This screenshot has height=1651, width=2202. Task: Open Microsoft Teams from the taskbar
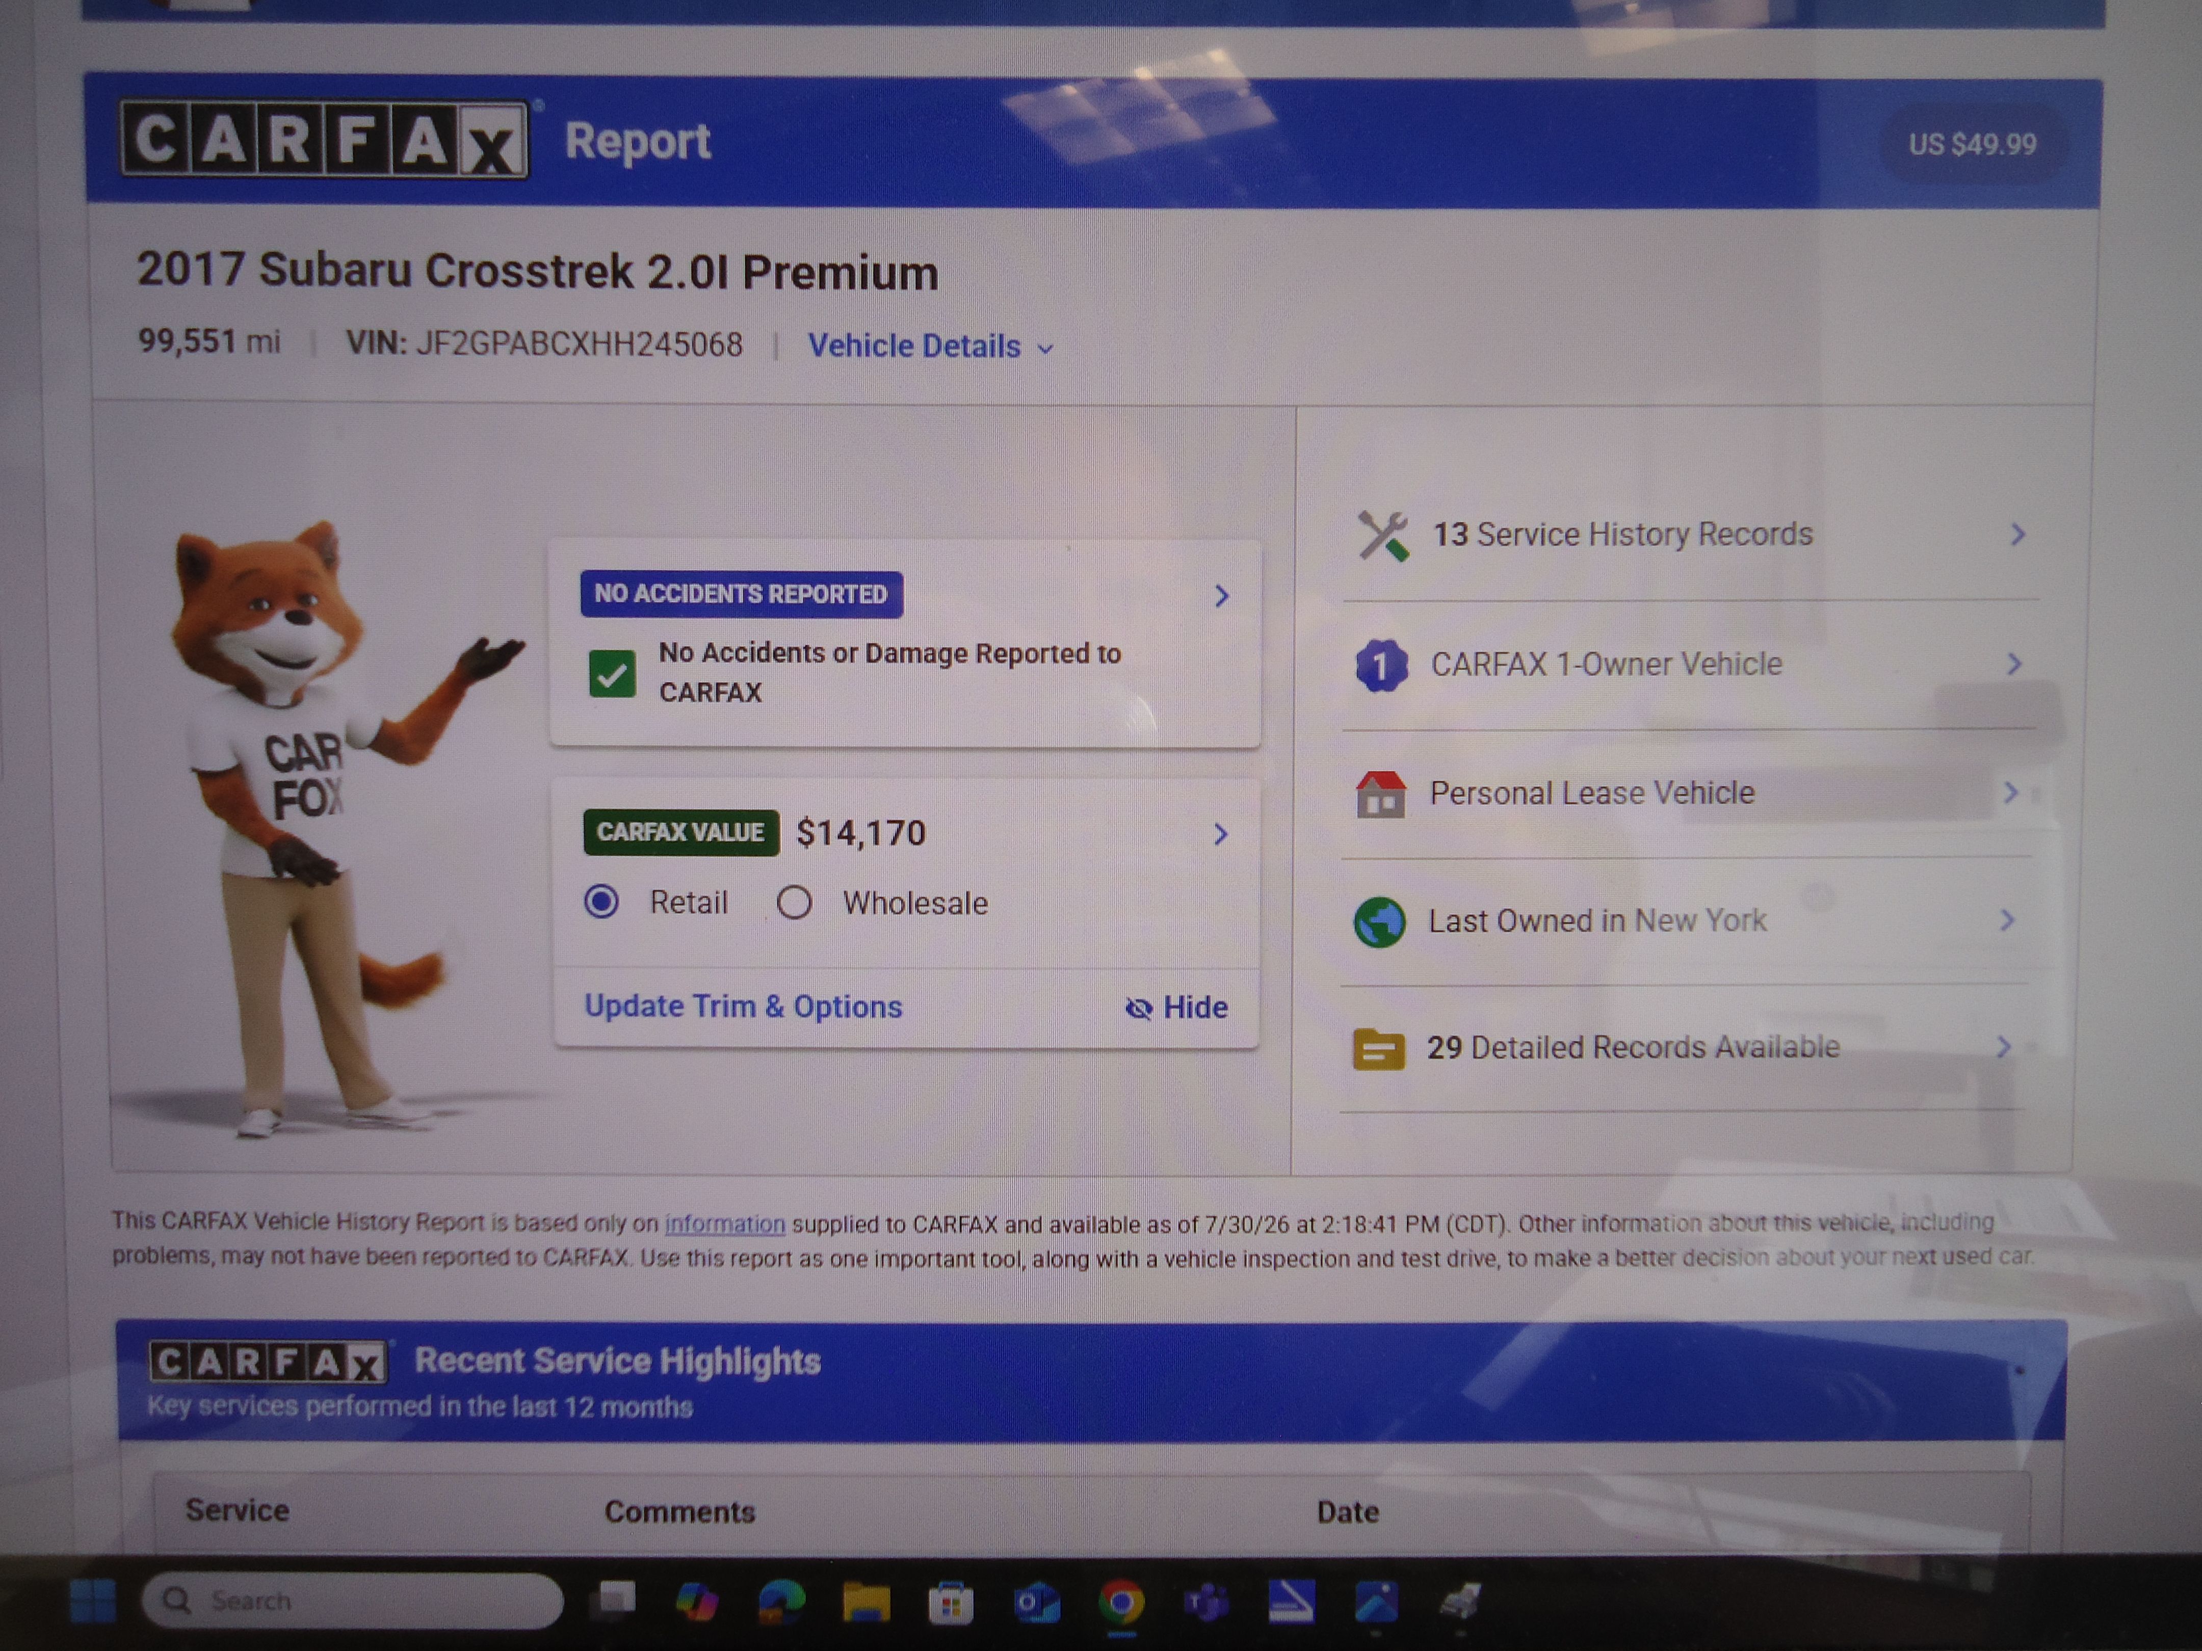point(1207,1603)
